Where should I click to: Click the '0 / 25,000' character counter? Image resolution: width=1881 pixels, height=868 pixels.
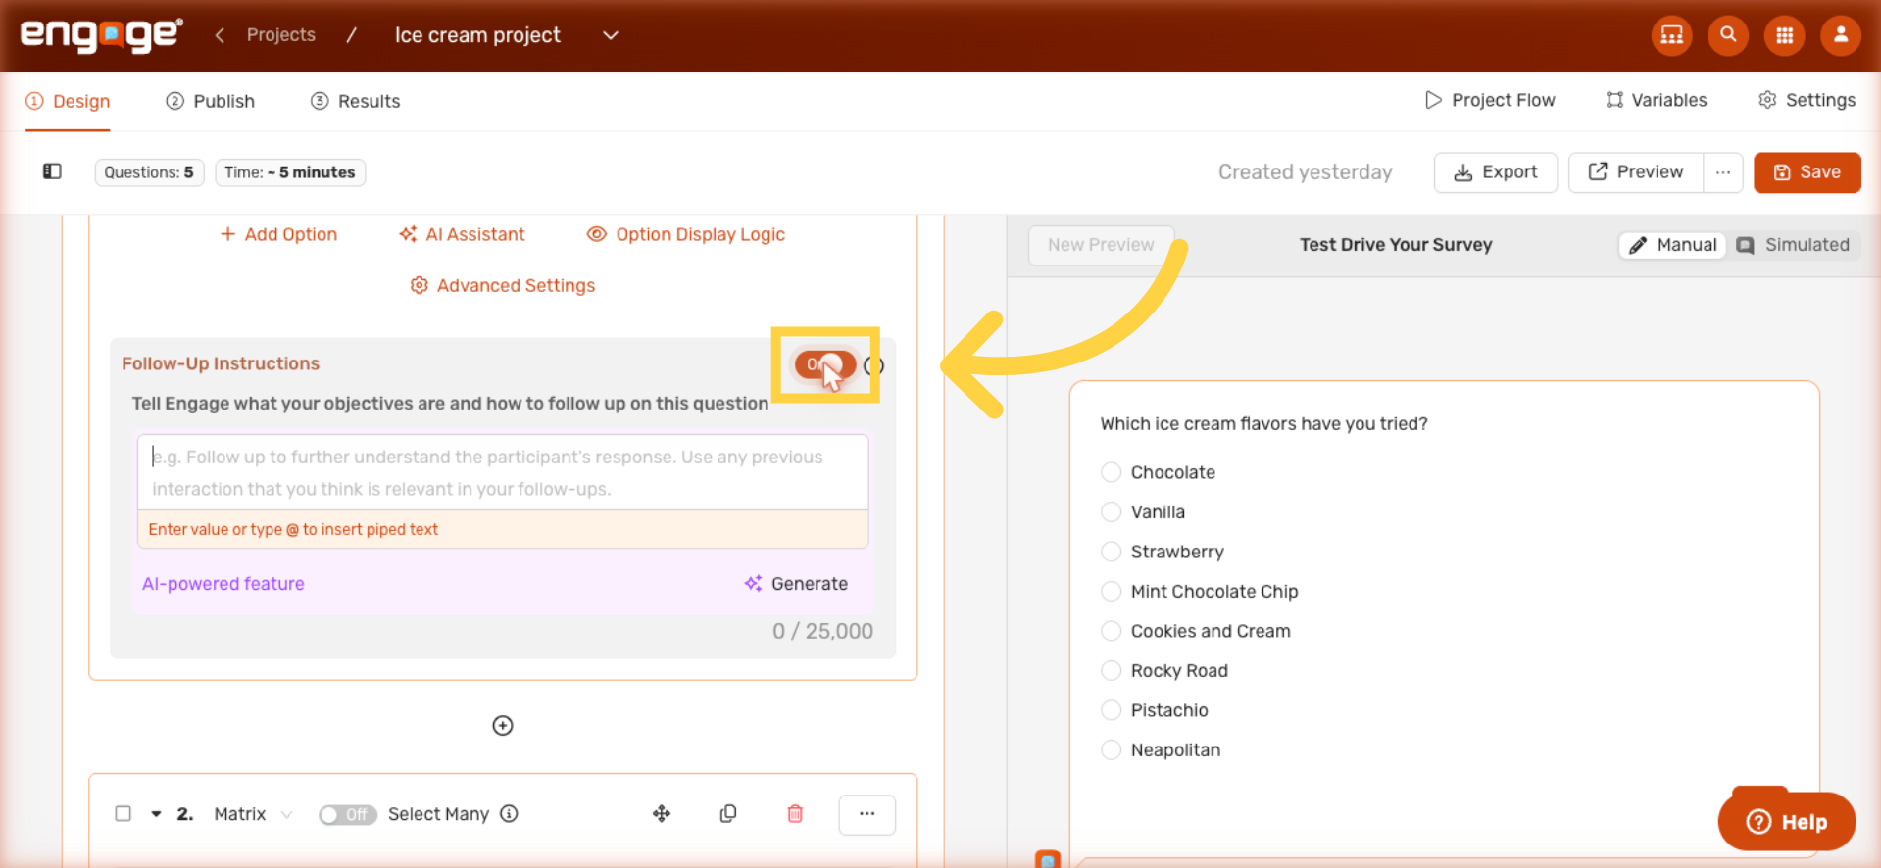click(x=822, y=631)
